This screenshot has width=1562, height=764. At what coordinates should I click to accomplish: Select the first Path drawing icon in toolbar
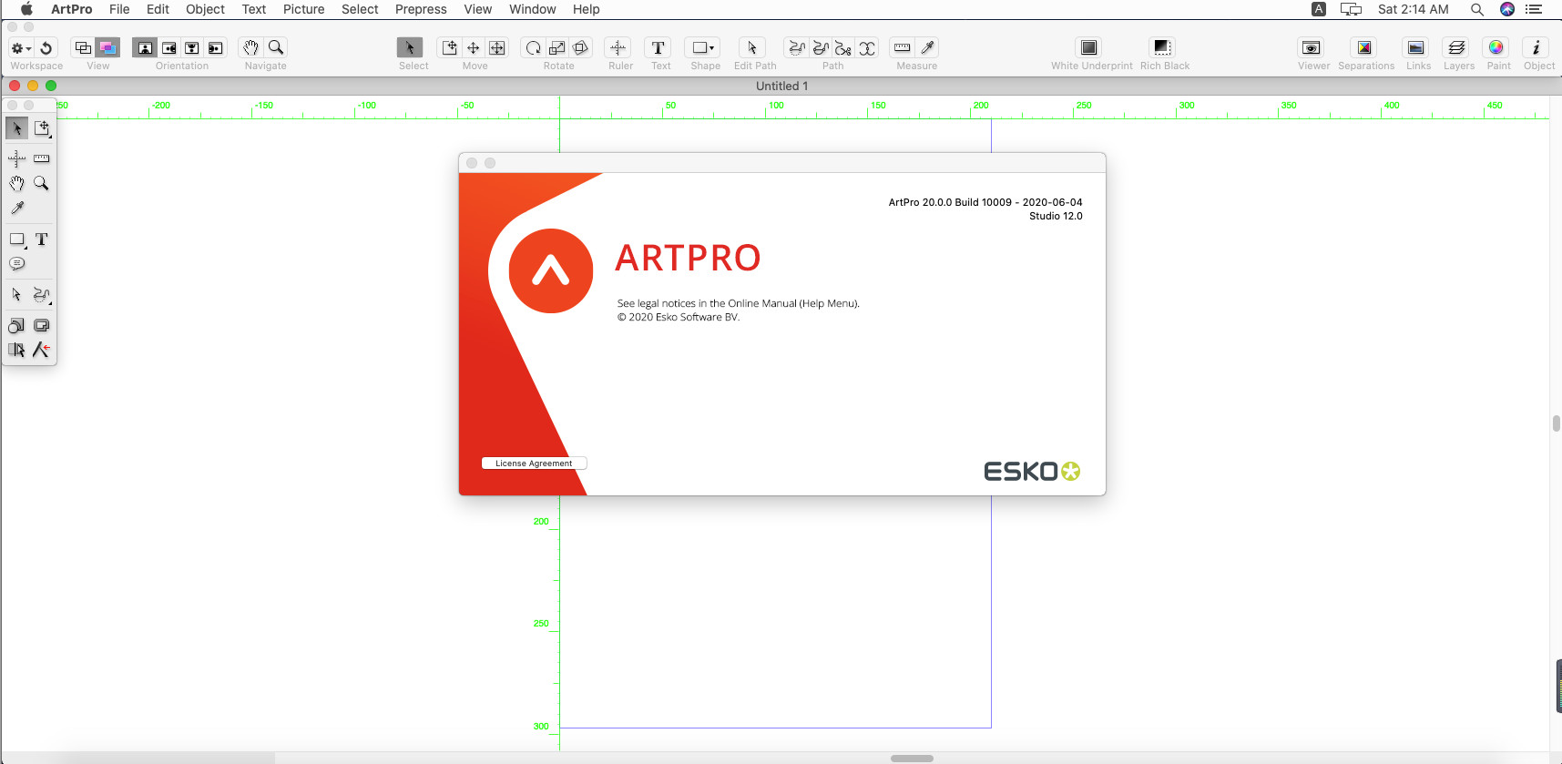coord(797,47)
